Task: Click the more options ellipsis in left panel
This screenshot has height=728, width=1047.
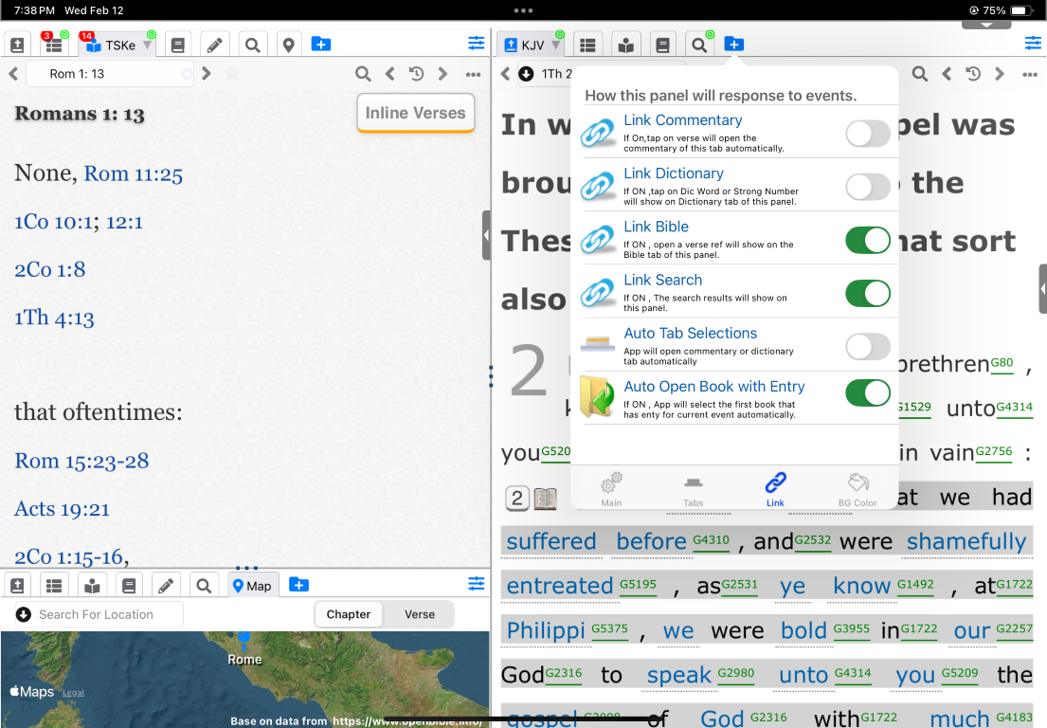Action: coord(473,74)
